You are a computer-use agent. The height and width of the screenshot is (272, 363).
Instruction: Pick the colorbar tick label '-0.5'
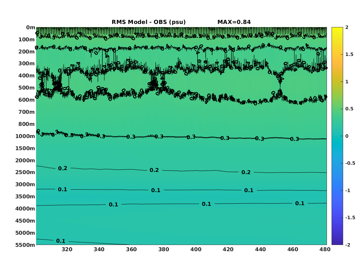350,163
